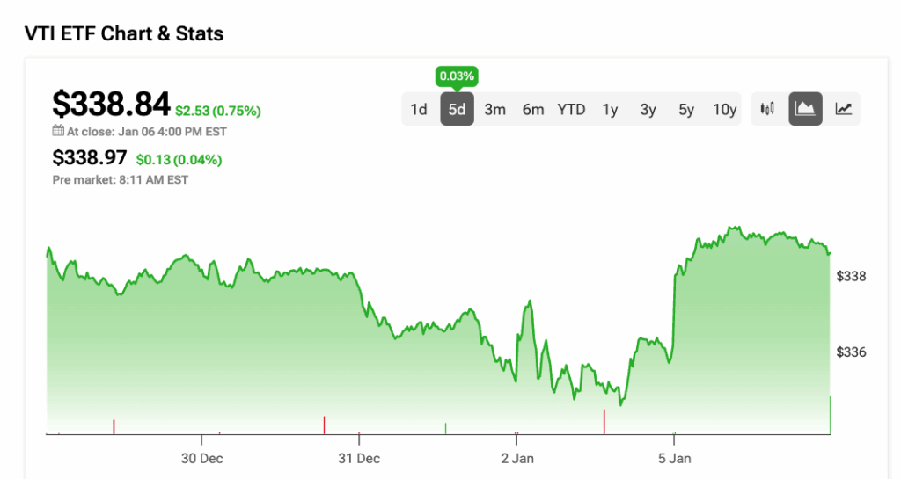901x479 pixels.
Task: Click the tall green volume bar at far right
Action: [x=830, y=415]
